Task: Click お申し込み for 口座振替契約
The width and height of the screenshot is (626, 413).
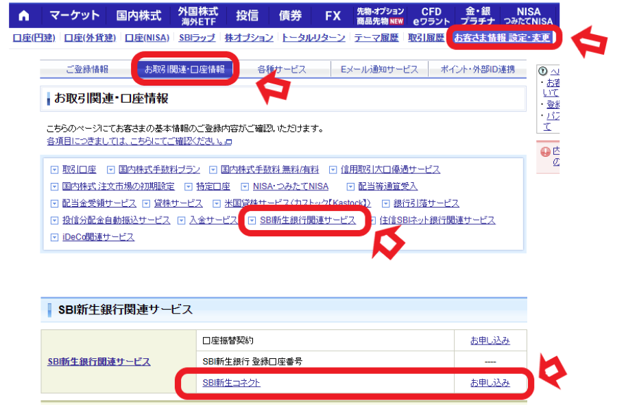Action: pos(490,341)
